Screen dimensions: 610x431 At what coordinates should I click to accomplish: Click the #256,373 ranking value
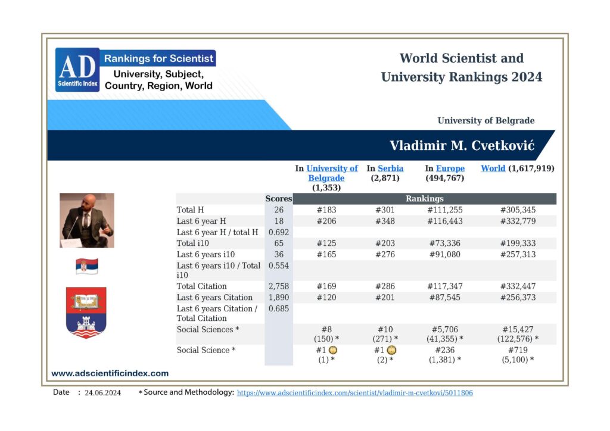(x=518, y=298)
